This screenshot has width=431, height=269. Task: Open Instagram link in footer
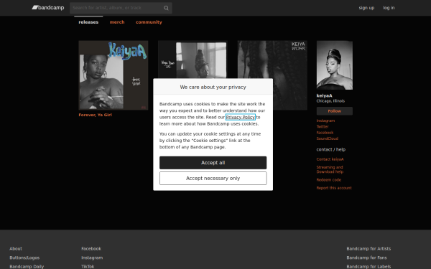92,258
